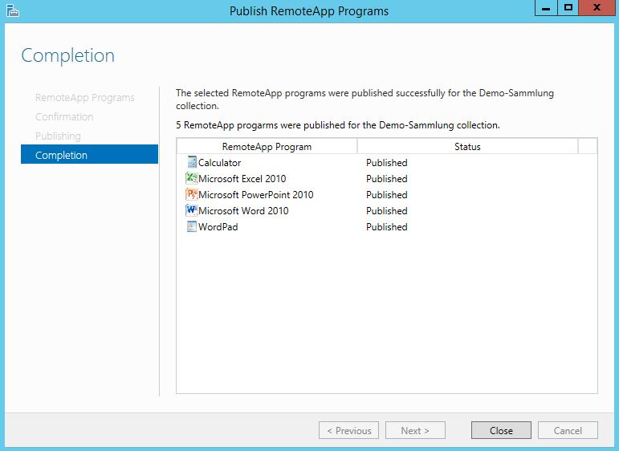Click the Next button
619x451 pixels.
click(415, 430)
